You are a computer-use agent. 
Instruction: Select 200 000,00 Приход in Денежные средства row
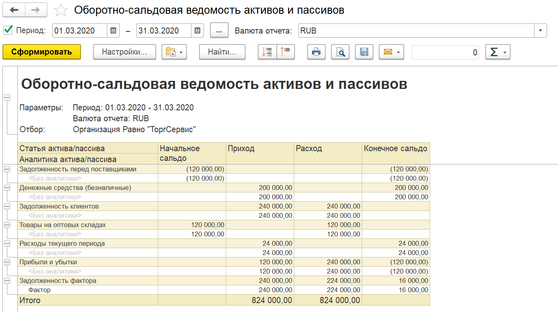[x=260, y=188]
